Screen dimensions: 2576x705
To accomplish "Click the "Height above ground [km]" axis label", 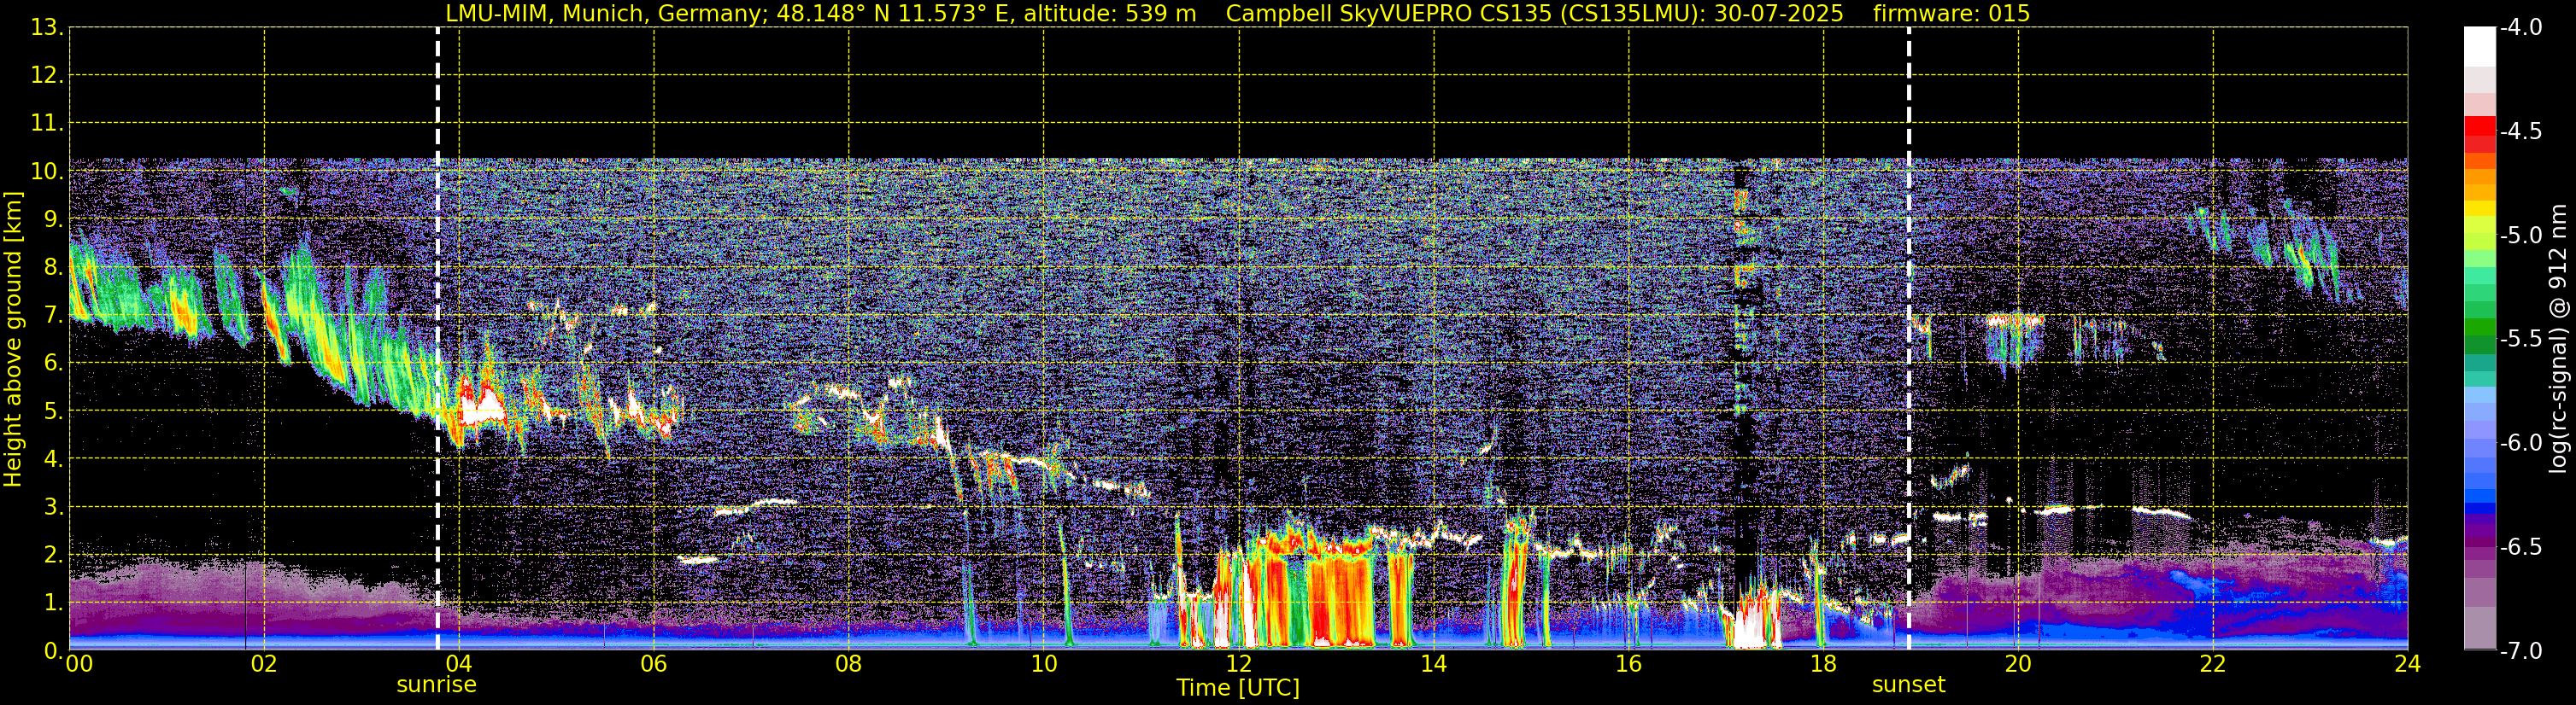I will [13, 340].
